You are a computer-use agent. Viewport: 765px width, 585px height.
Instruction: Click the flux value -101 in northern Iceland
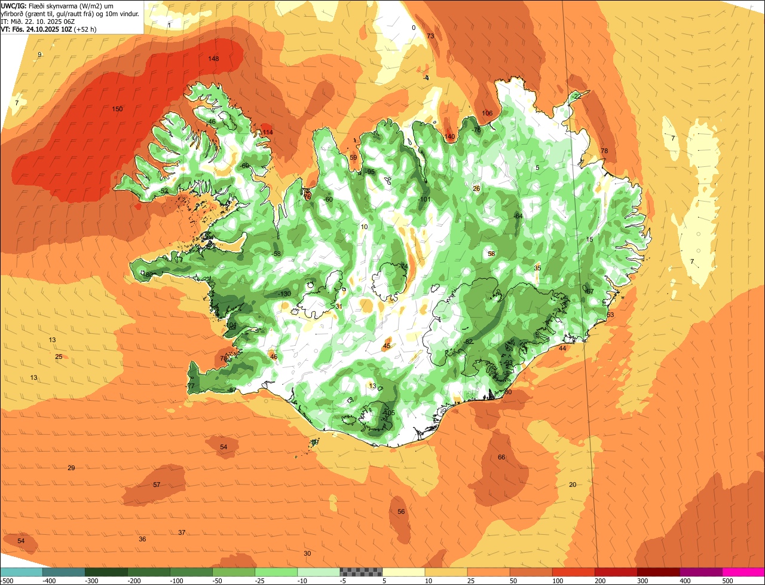(x=425, y=199)
